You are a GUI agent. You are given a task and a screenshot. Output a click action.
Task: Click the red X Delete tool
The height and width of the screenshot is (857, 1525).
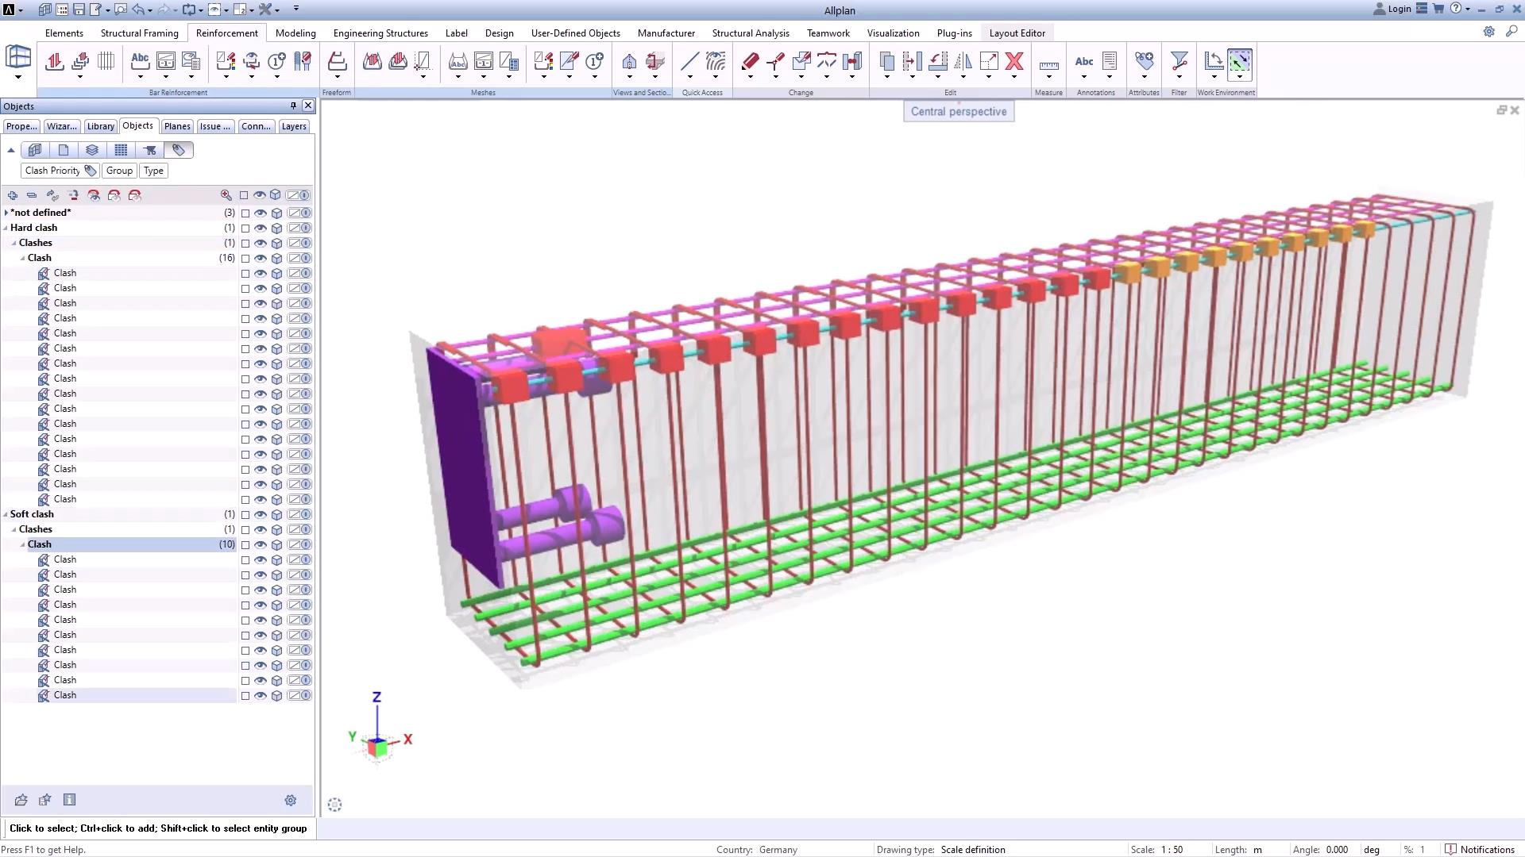click(1013, 61)
